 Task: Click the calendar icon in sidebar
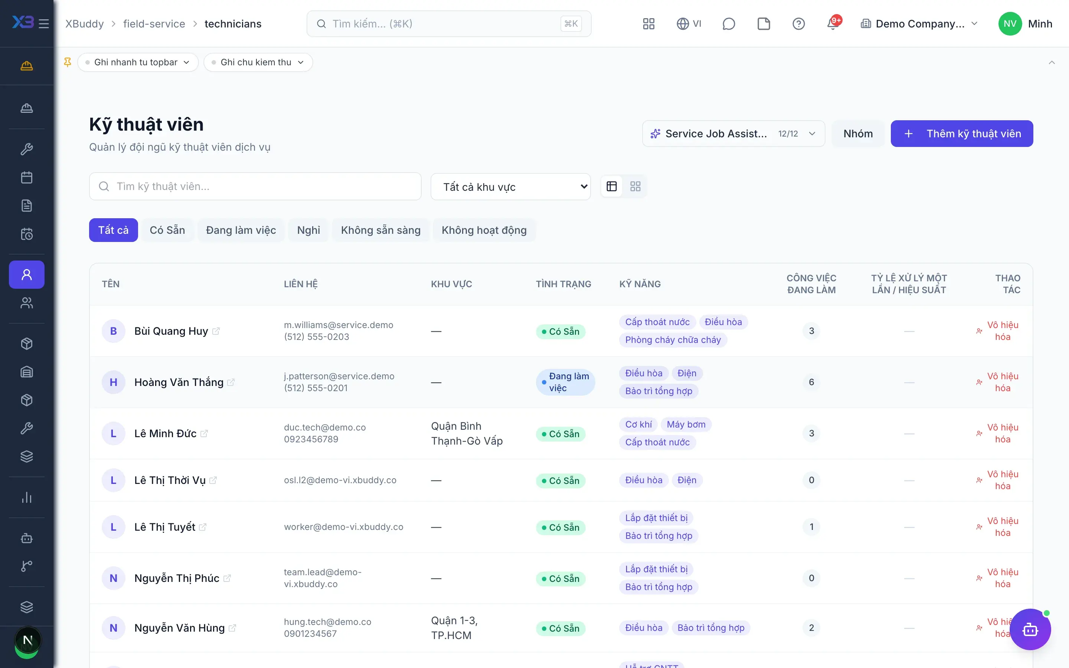click(x=26, y=178)
